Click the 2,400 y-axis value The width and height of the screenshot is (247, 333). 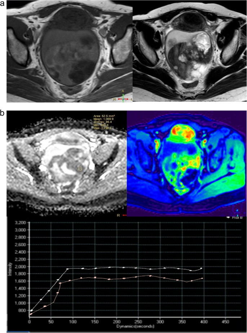21,252
